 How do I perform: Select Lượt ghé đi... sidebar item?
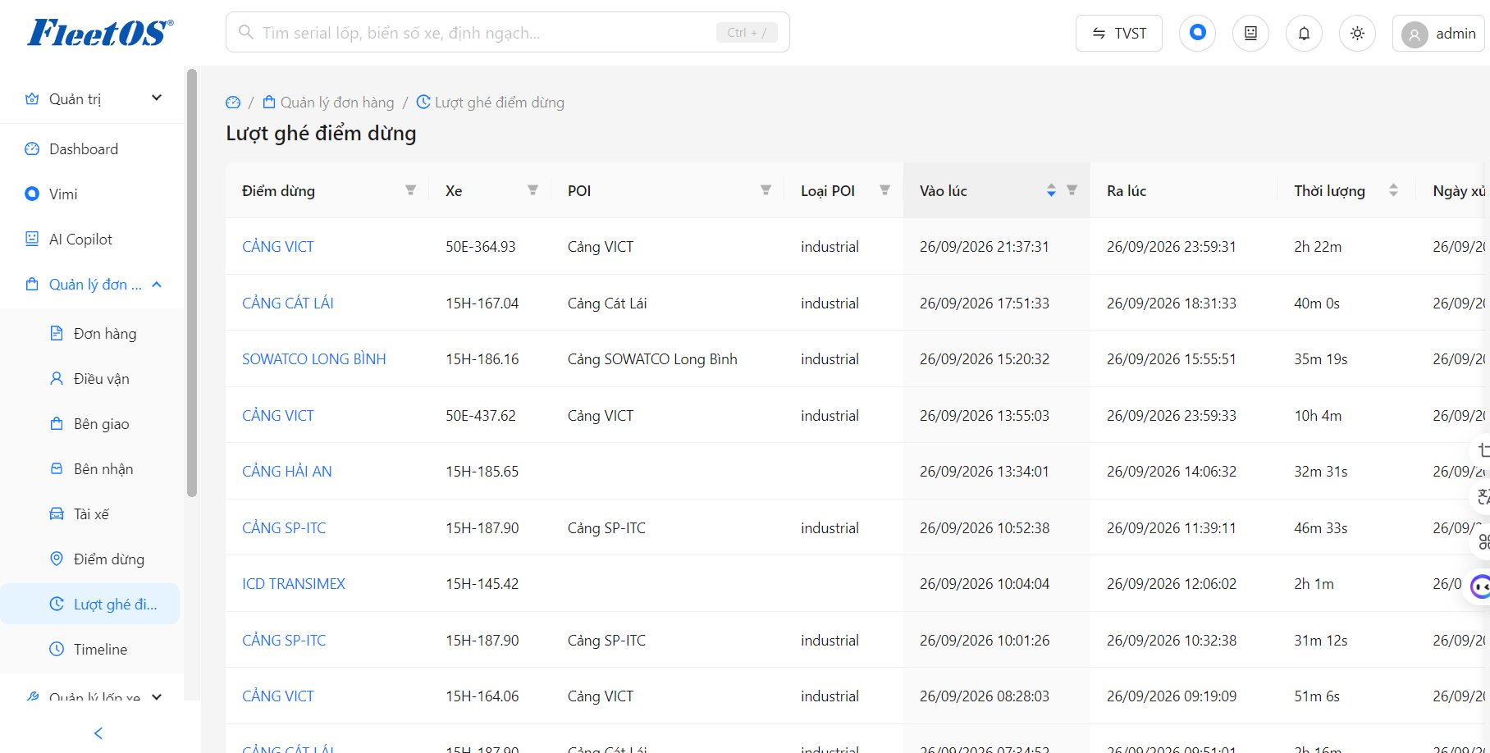click(x=90, y=605)
